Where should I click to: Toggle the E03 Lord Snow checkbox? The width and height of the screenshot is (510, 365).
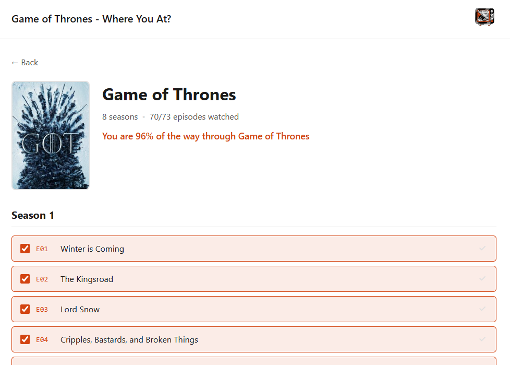(x=25, y=309)
